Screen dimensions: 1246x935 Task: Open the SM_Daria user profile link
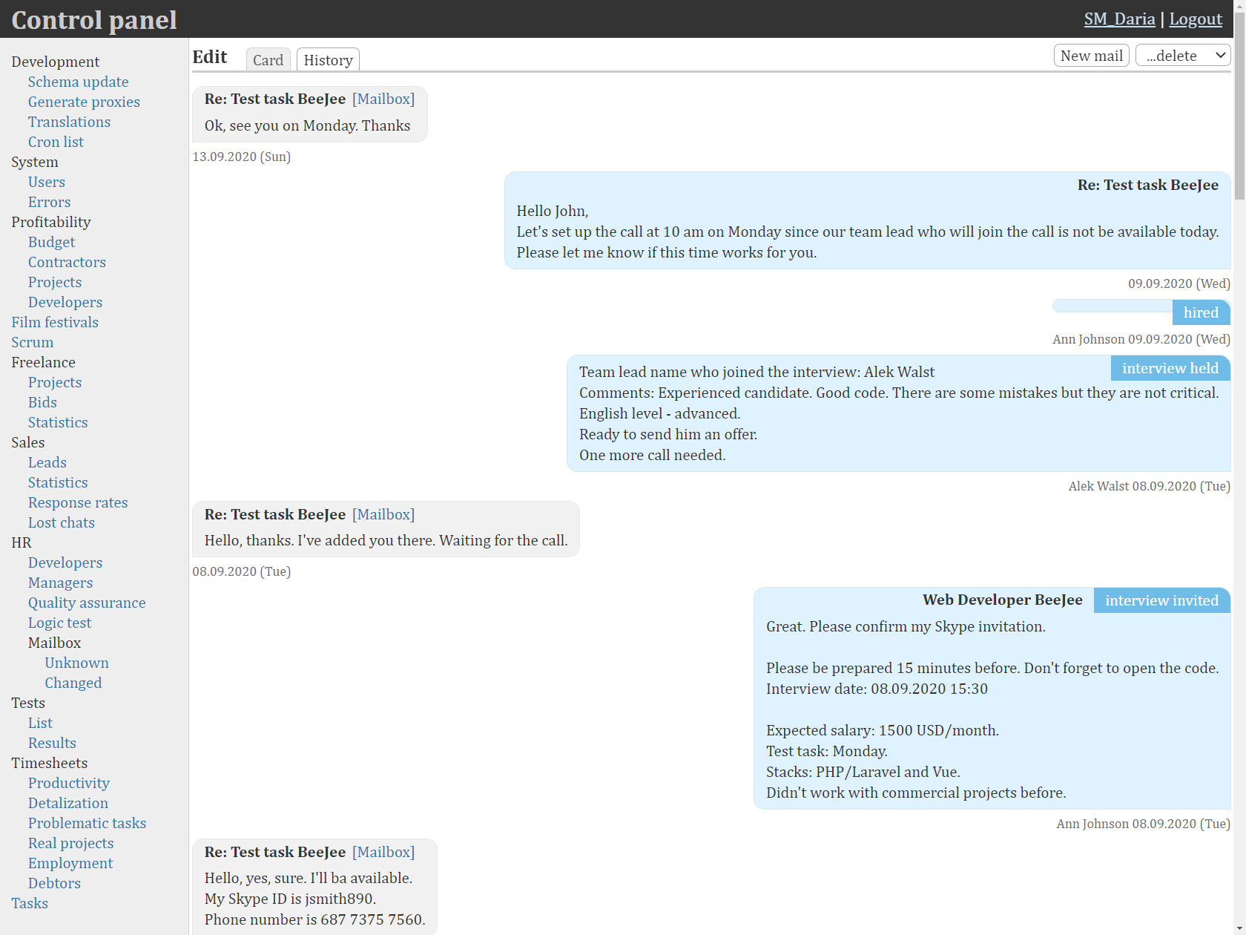1119,19
